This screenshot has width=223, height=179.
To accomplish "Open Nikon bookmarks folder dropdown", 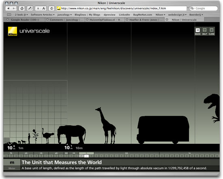I will [160, 15].
